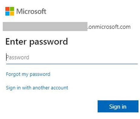Viewport: 140px width, 119px height.
Task: Click the blue underline of the password field
Action: [72, 64]
